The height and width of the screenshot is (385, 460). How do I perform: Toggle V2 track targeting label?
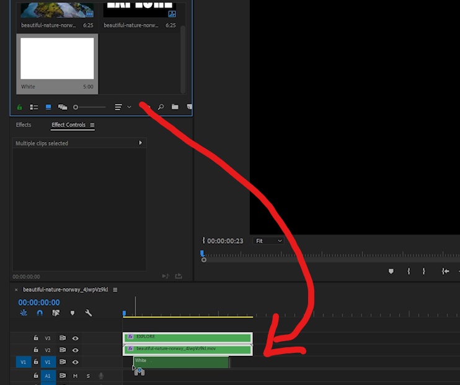[48, 350]
